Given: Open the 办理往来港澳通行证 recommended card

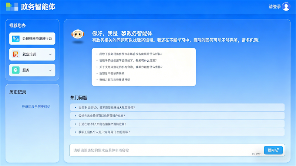Looking at the screenshot, I should click(x=32, y=39).
